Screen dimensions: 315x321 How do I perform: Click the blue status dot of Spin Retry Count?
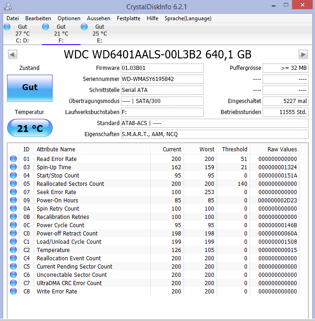(x=13, y=208)
